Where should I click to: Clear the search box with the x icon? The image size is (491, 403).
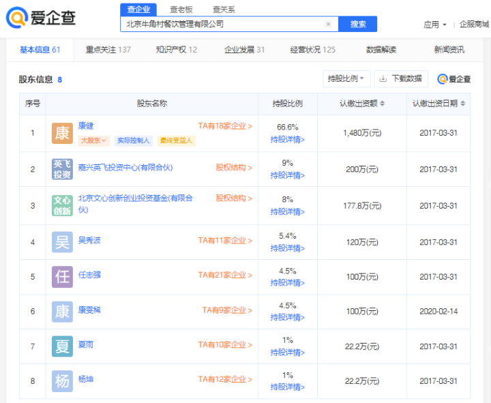tap(328, 24)
